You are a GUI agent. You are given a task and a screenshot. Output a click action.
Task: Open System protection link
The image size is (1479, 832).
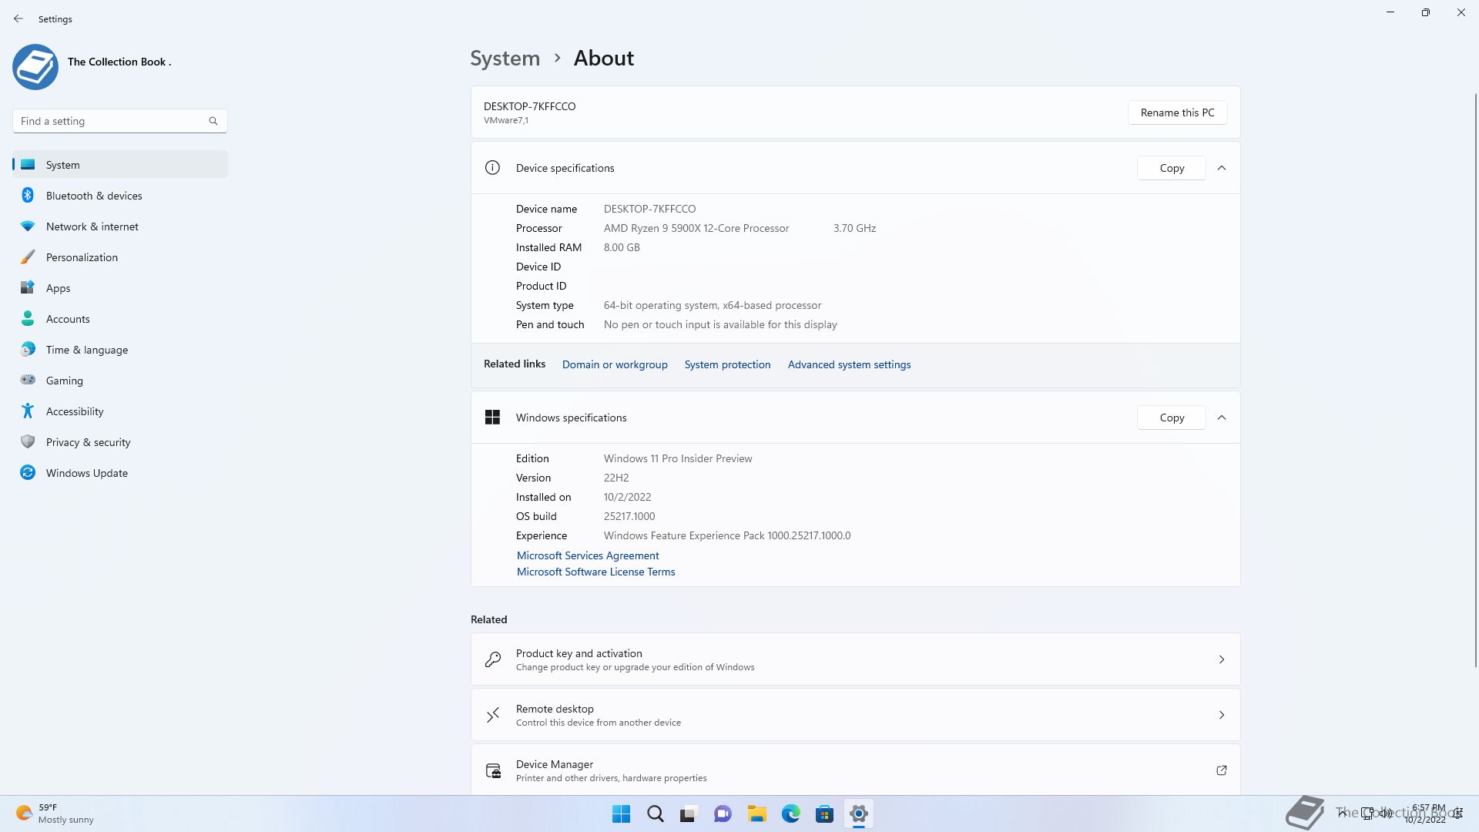pos(727,364)
